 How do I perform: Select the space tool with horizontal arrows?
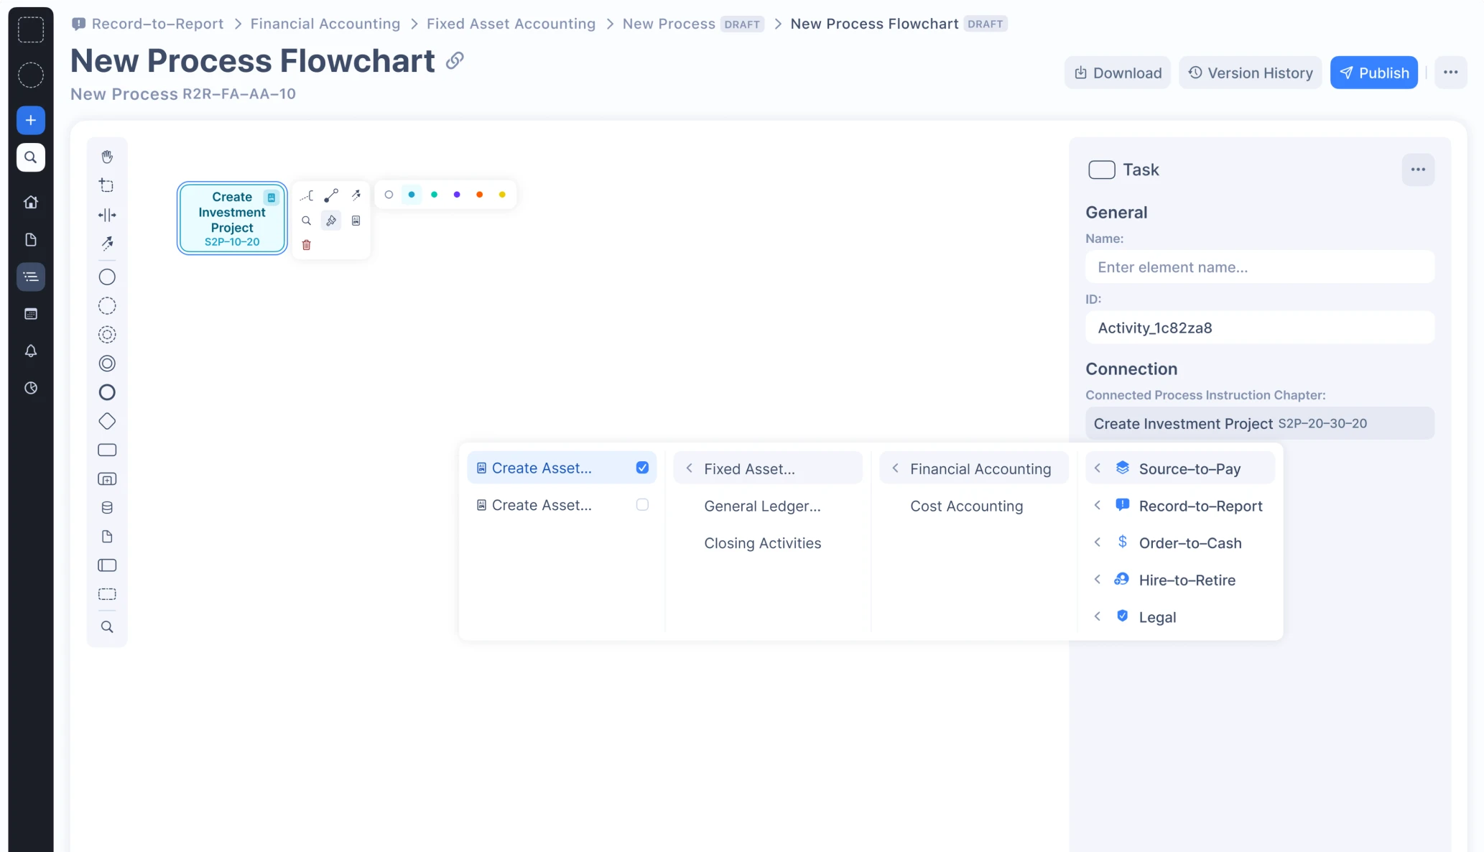tap(107, 215)
